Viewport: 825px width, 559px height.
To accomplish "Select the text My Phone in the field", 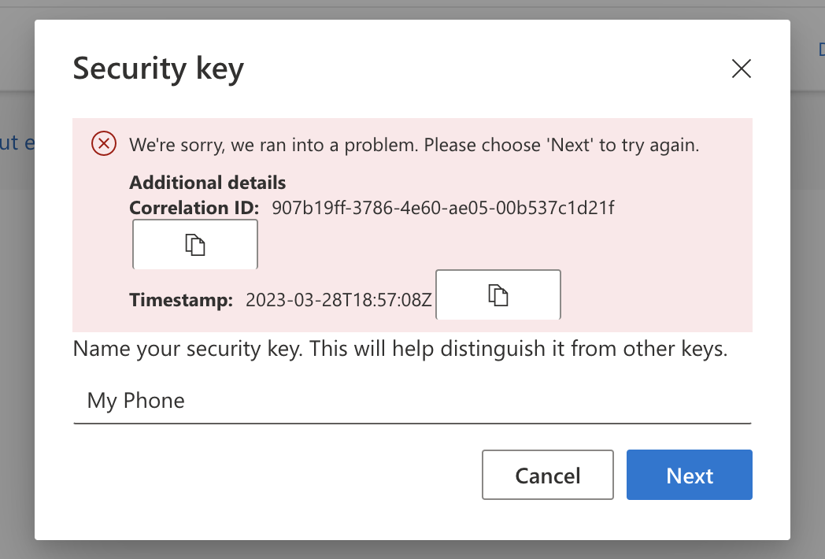I will pos(135,401).
